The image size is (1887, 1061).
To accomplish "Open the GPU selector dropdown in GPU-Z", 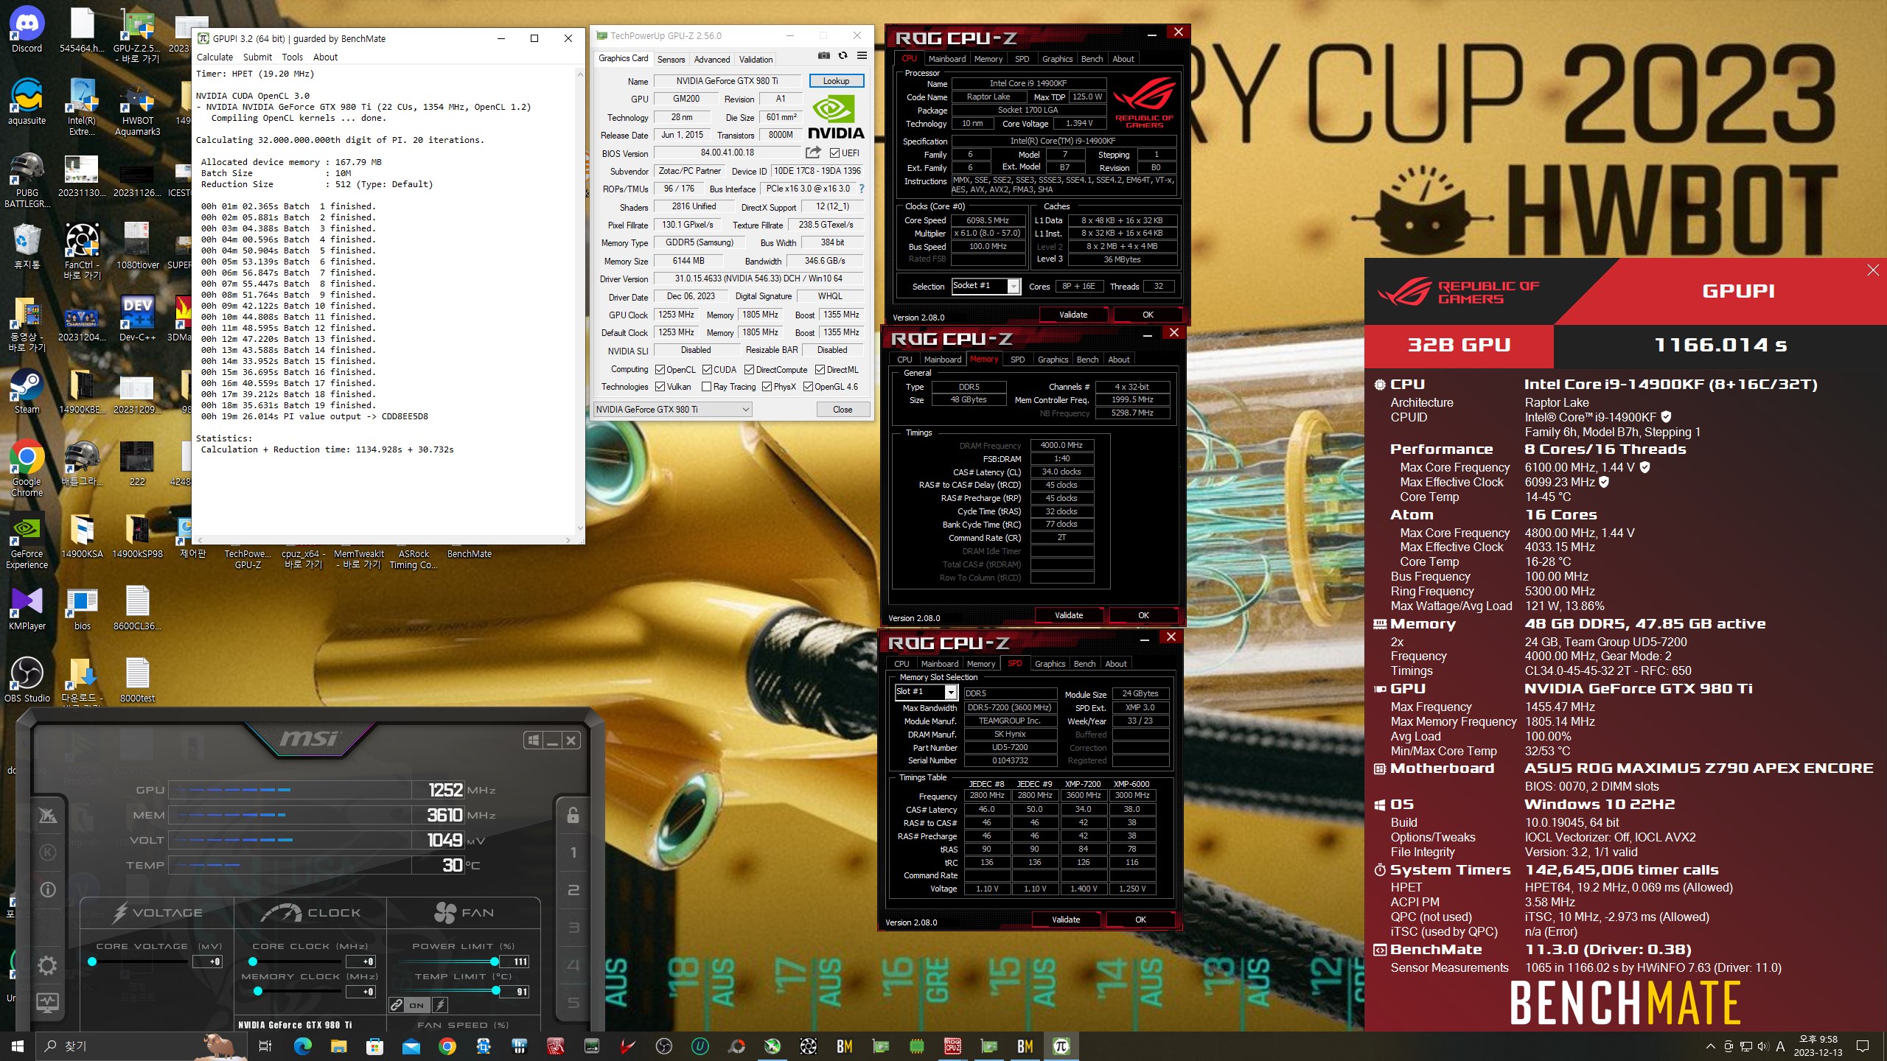I will tap(672, 410).
